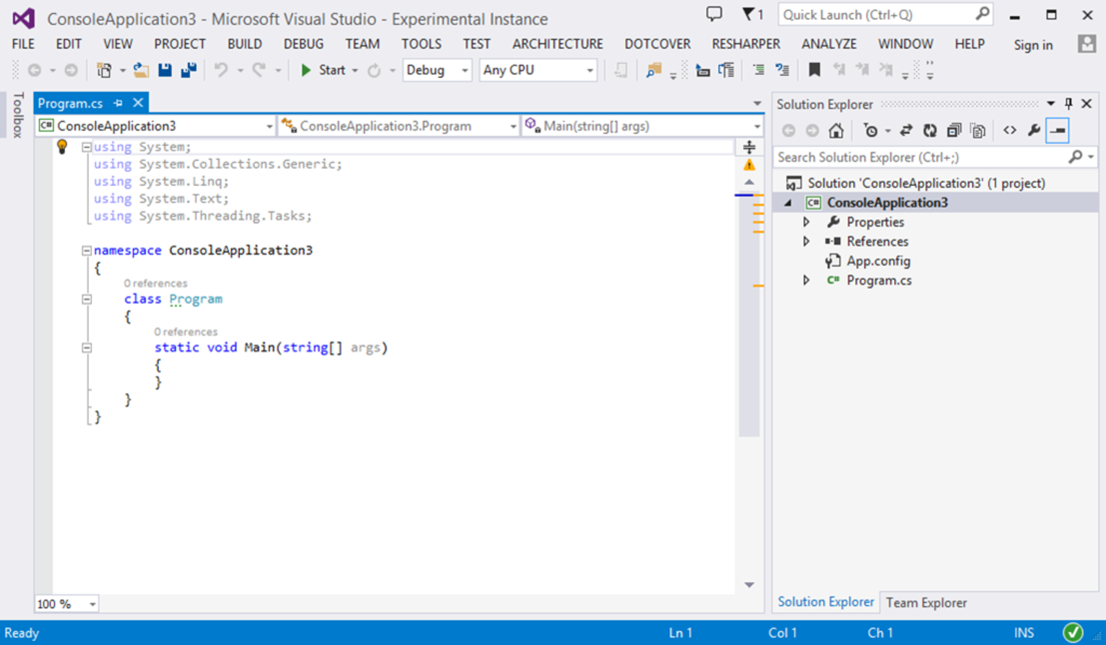The height and width of the screenshot is (645, 1106).
Task: Click the Show All Files icon
Action: [x=977, y=130]
